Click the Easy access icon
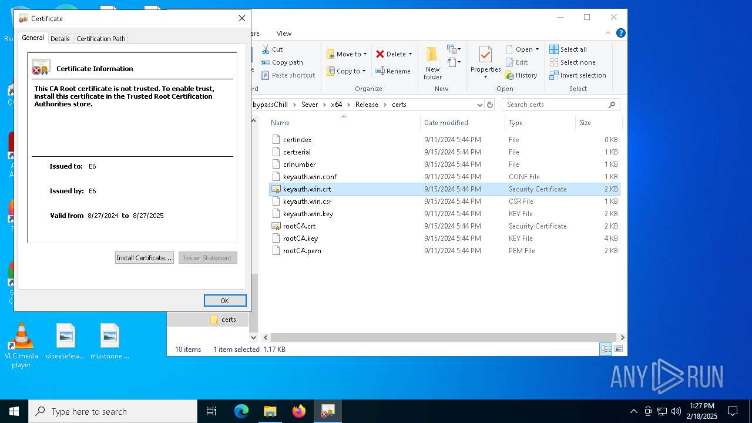Viewport: 752px width, 423px height. pyautogui.click(x=454, y=62)
